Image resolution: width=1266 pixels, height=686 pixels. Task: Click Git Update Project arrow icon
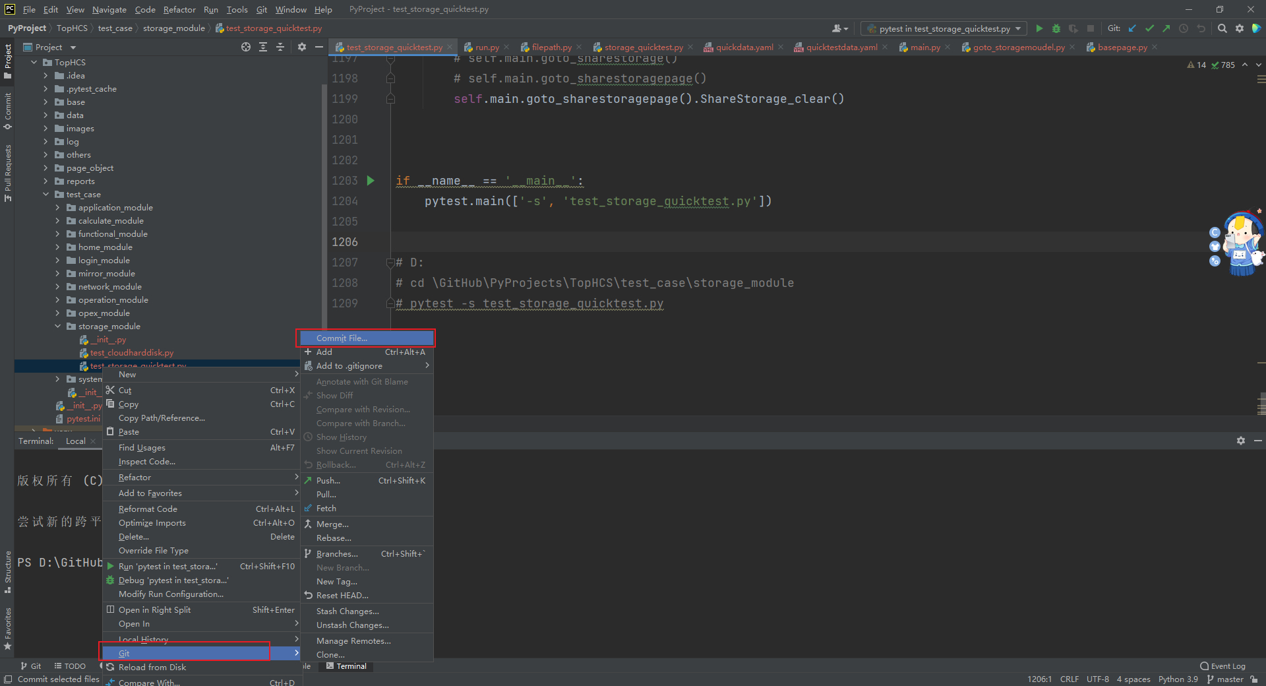click(1132, 28)
